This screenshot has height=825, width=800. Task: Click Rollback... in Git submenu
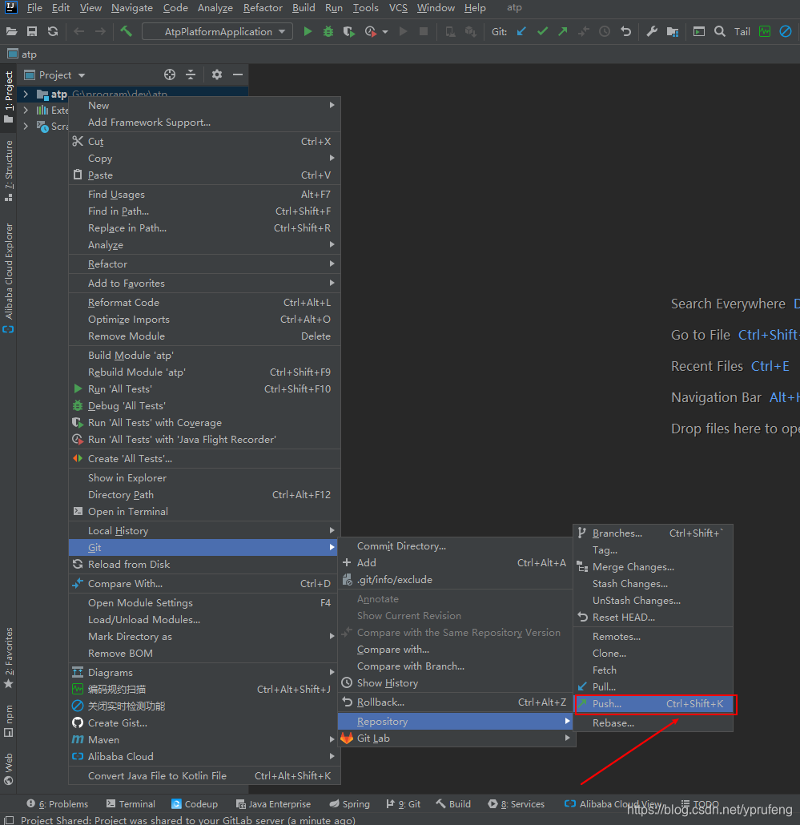[x=456, y=702]
